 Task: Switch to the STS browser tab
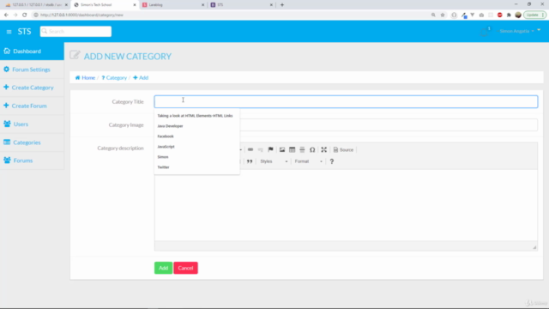[x=241, y=5]
